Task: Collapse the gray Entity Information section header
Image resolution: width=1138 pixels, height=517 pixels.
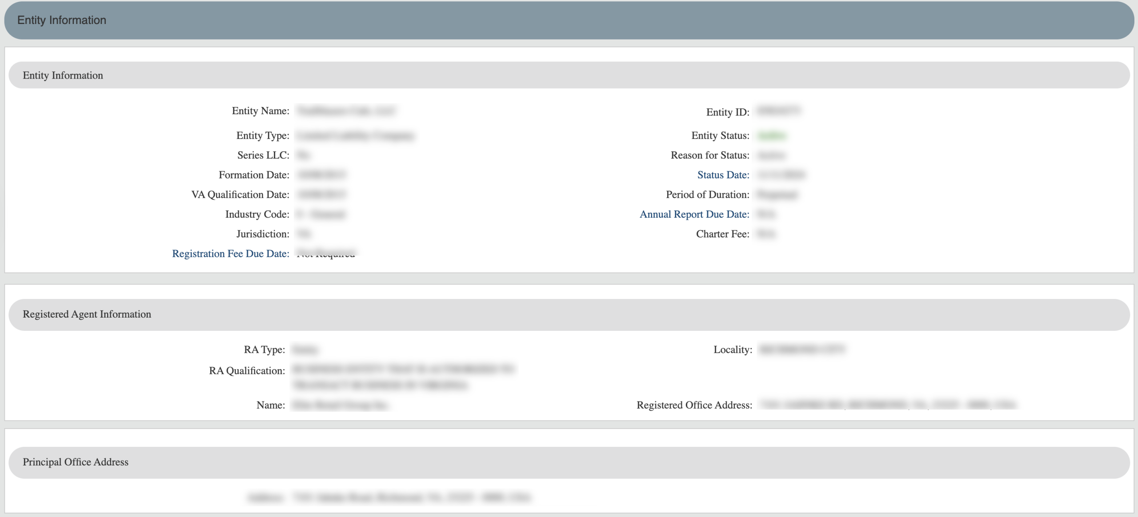Action: [569, 75]
